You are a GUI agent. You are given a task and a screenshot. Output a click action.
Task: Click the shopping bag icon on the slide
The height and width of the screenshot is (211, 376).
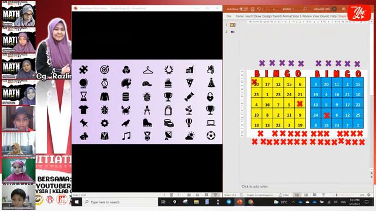[x=169, y=110]
